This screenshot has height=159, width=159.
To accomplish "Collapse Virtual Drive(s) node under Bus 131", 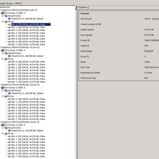I will click(3, 53).
